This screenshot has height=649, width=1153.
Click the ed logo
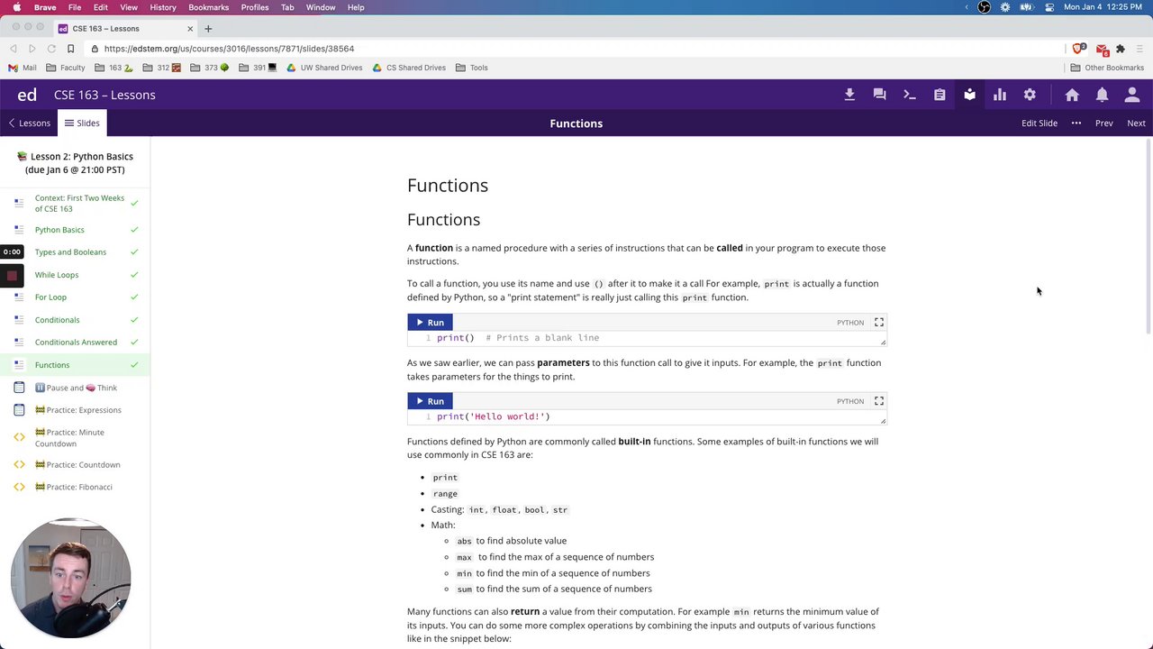(x=27, y=95)
